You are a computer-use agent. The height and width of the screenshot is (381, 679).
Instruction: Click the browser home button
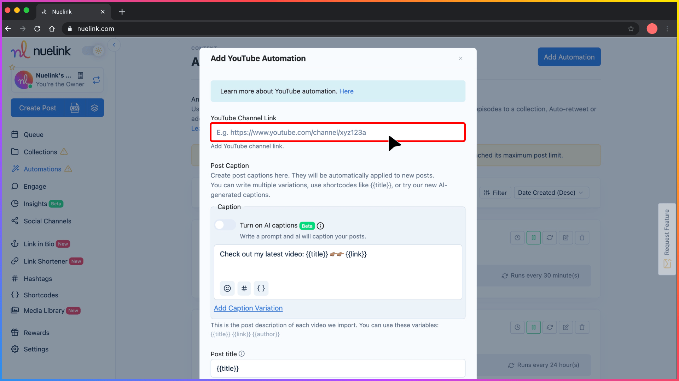coord(52,29)
